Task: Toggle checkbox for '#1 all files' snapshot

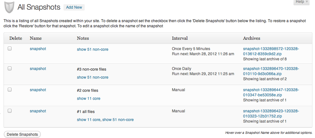Action: tap(10, 111)
